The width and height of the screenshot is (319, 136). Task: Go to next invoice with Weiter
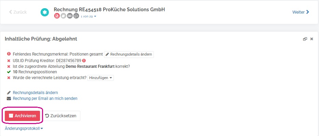pyautogui.click(x=301, y=12)
